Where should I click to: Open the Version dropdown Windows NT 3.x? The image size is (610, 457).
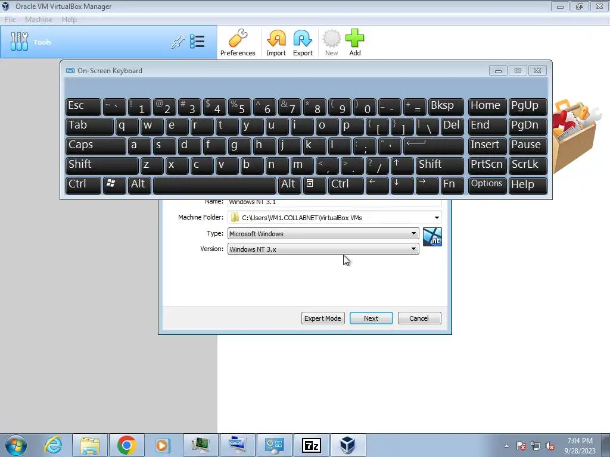pos(323,249)
